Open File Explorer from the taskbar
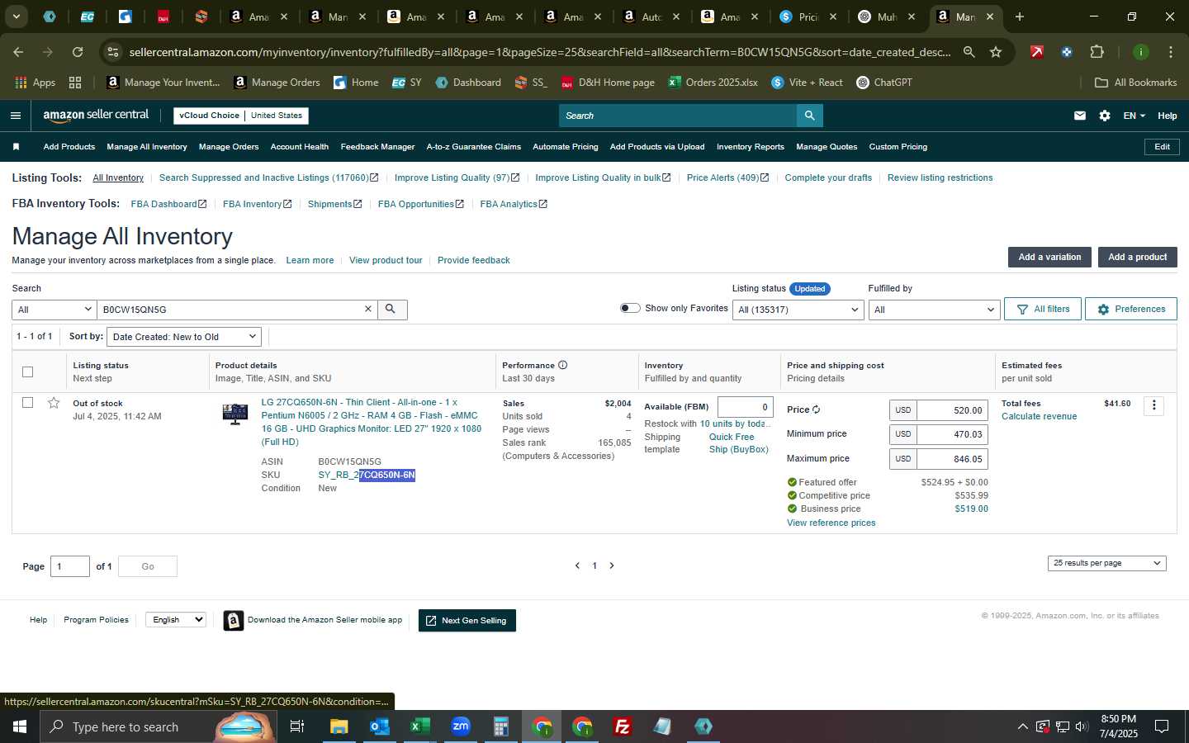 click(339, 726)
